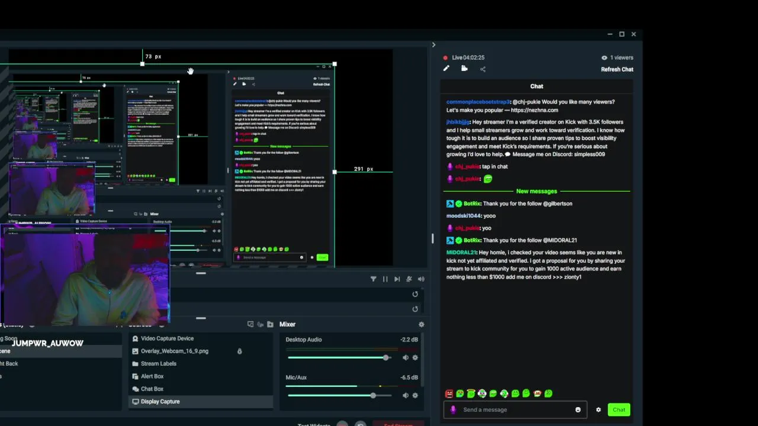The image size is (758, 426).
Task: Click the speaker volume icon below preview
Action: click(421, 279)
